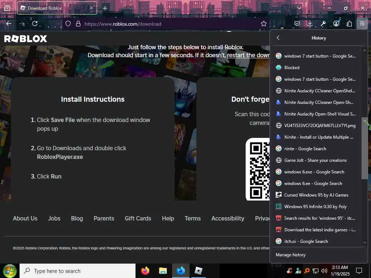This screenshot has width=371, height=278.
Task: Open the volume speaker tray icon
Action: tap(324, 271)
